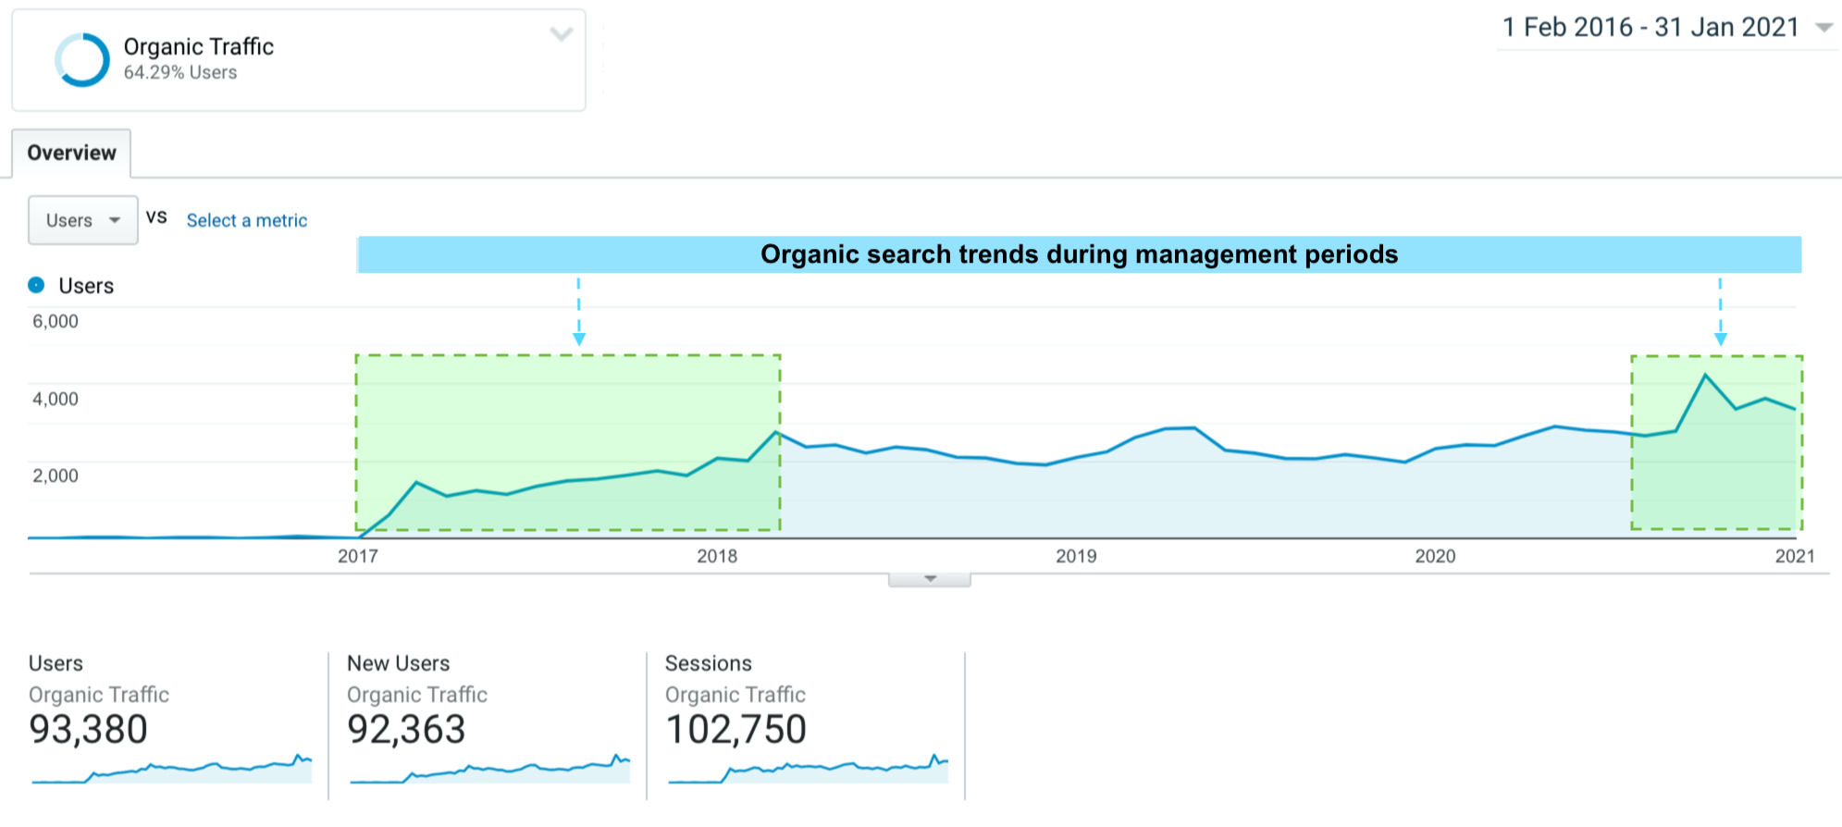Click the Organic Traffic segment title
This screenshot has width=1842, height=827.
199,46
